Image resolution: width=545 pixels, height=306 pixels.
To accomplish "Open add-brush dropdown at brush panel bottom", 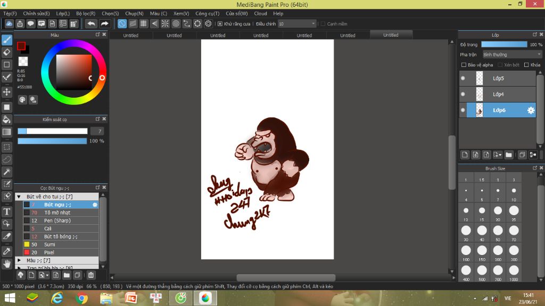I will (x=44, y=275).
